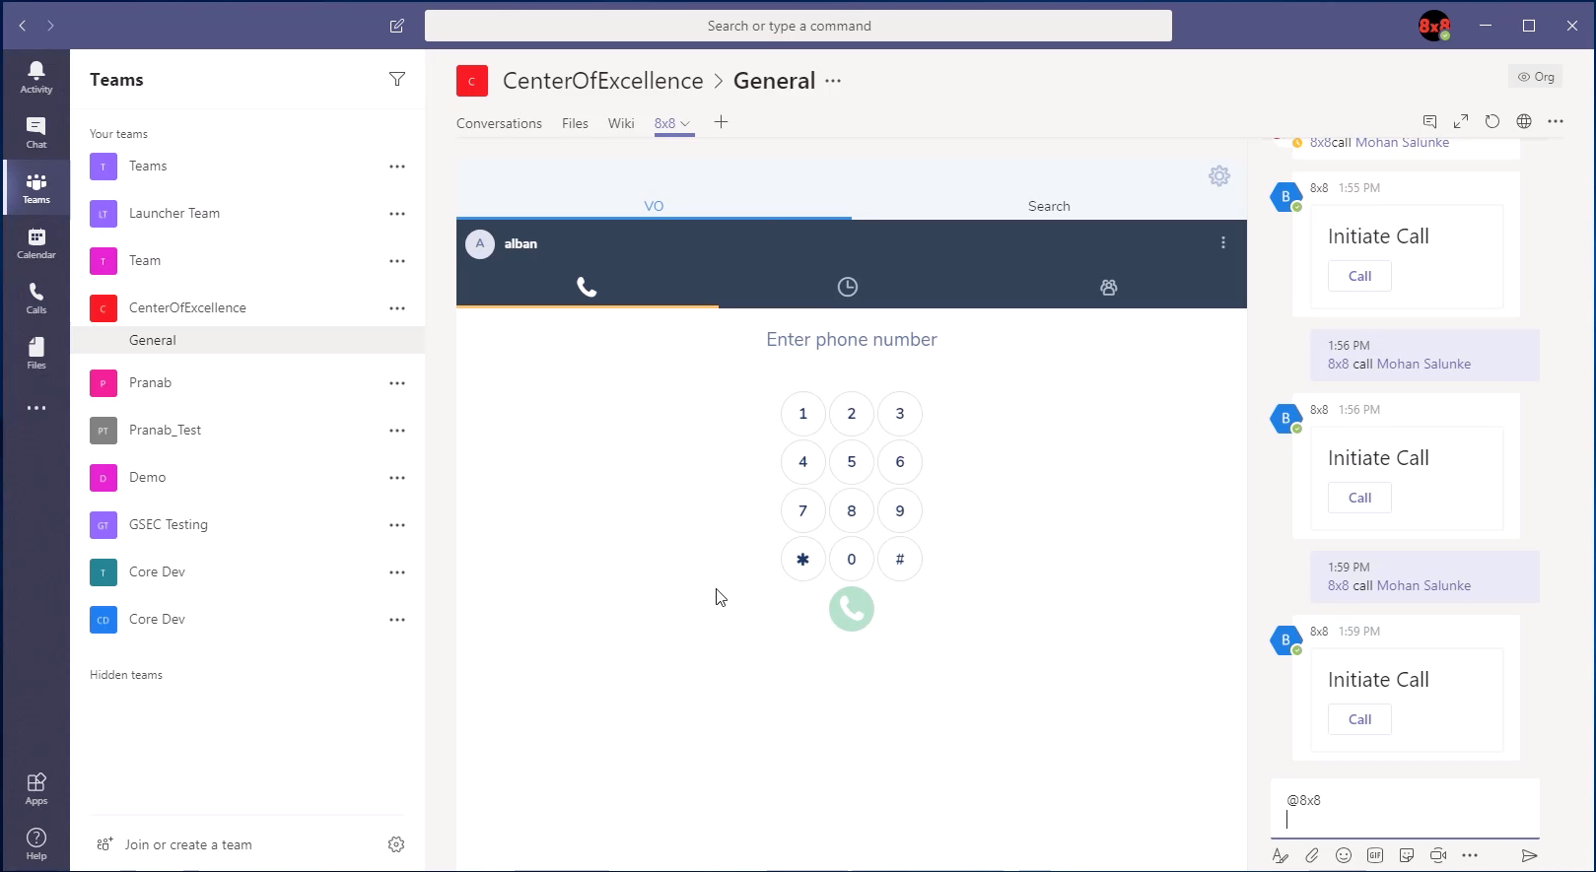The height and width of the screenshot is (872, 1596).
Task: Click the Enter phone number field
Action: (852, 340)
